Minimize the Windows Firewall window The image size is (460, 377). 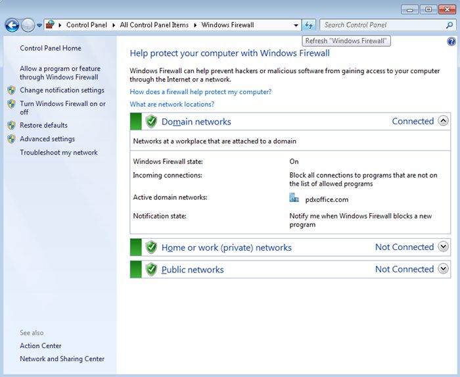[410, 10]
